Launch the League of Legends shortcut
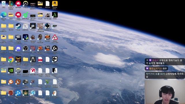Screen dimensions: 185x104 tap(11, 3)
